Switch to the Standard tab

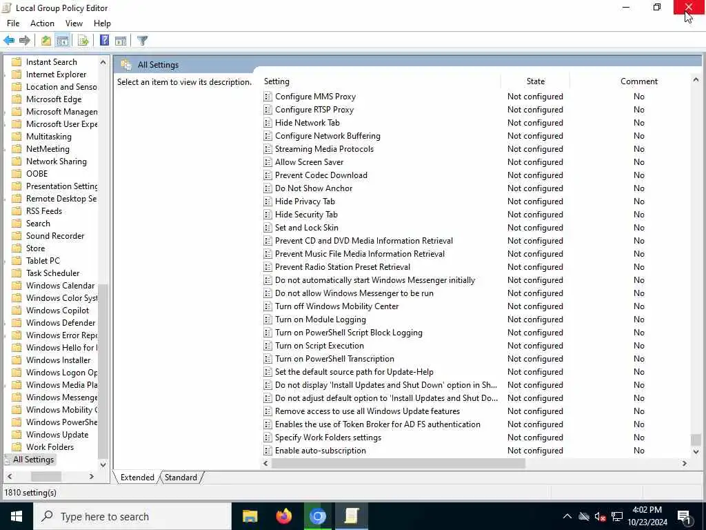coord(181,478)
